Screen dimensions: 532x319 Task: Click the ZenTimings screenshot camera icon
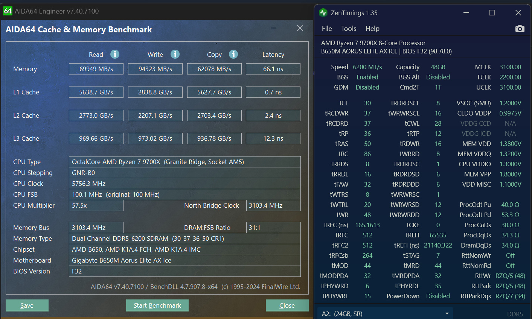pyautogui.click(x=520, y=29)
